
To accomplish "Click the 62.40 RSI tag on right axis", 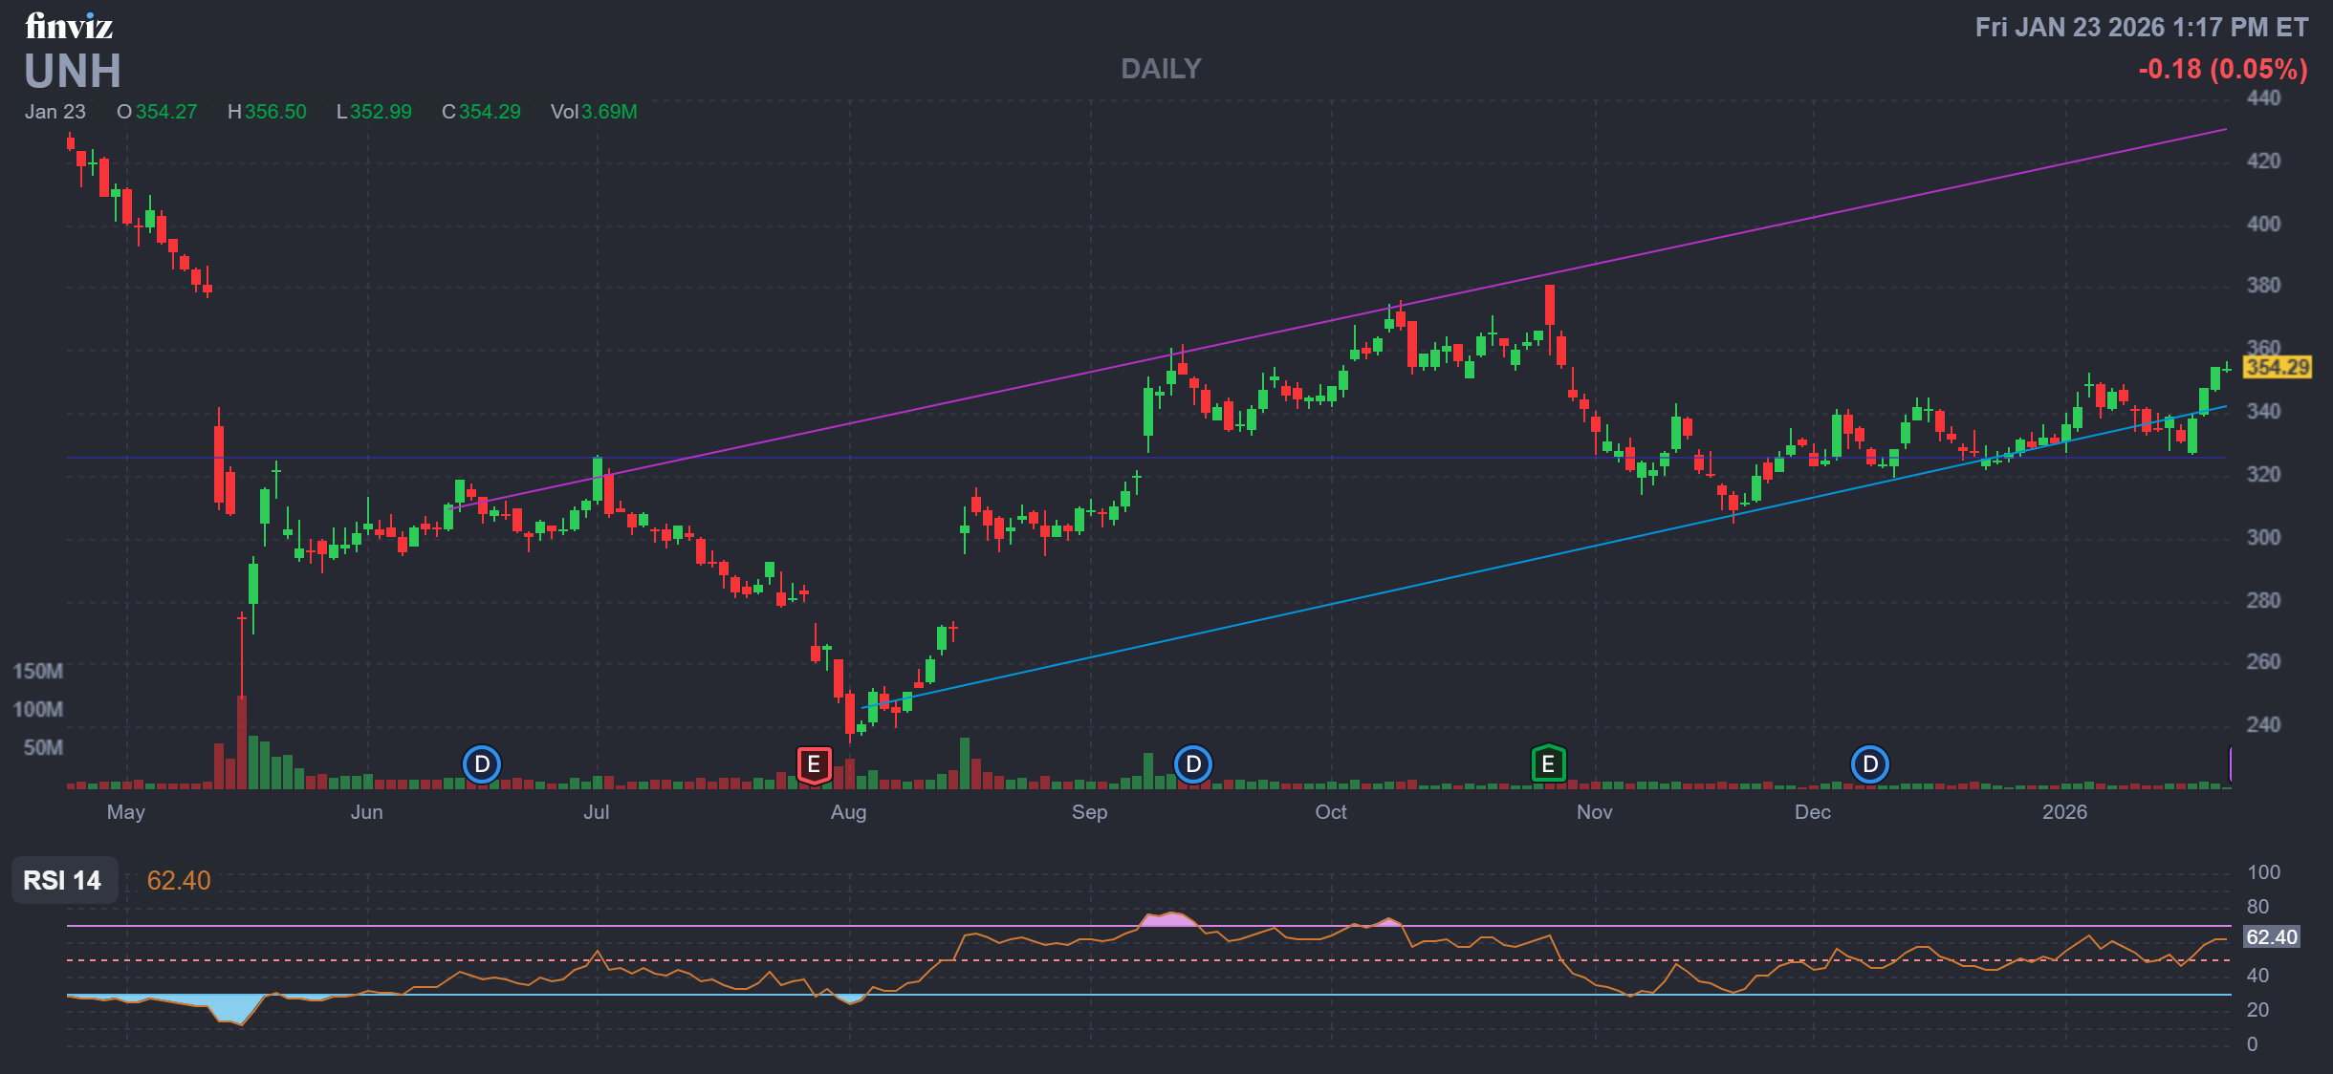I will [2271, 937].
